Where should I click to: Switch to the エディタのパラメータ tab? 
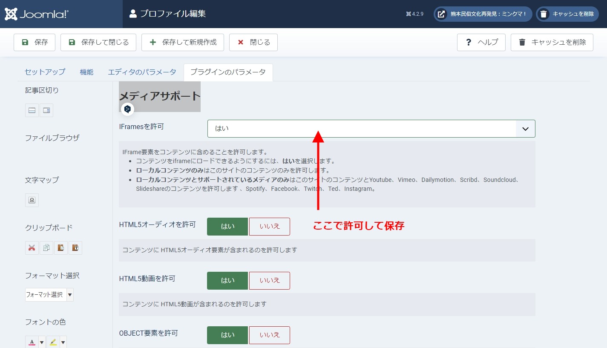[142, 72]
